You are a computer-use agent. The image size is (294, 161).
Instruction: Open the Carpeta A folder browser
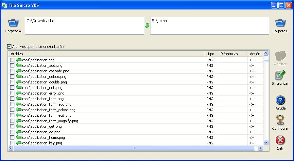pos(13,23)
